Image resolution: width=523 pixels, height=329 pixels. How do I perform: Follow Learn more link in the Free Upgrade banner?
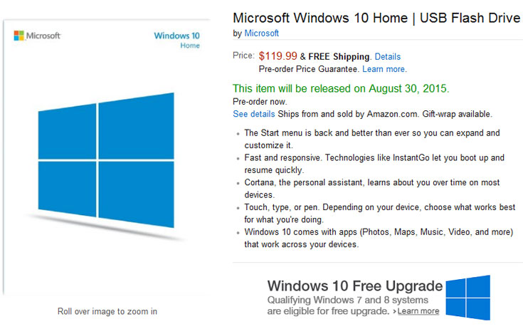pos(418,311)
